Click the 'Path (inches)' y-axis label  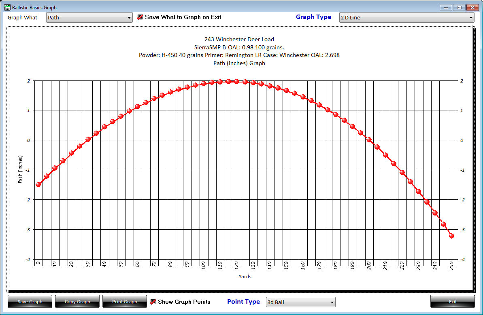pyautogui.click(x=20, y=169)
